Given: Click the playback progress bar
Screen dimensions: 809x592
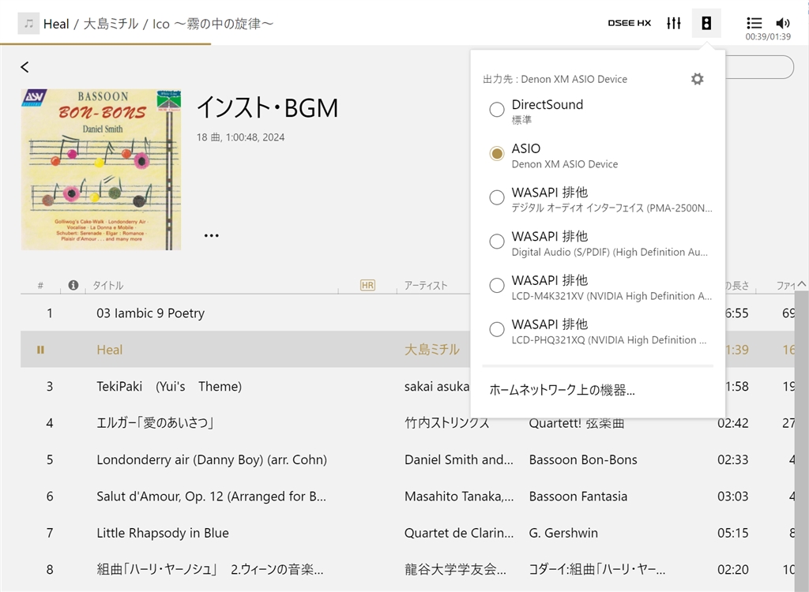Looking at the screenshot, I should coord(404,44).
